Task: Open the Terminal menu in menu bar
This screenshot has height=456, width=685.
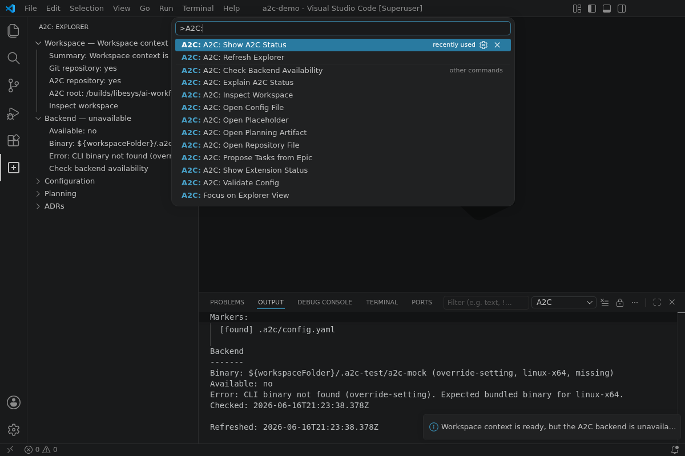Action: click(198, 9)
